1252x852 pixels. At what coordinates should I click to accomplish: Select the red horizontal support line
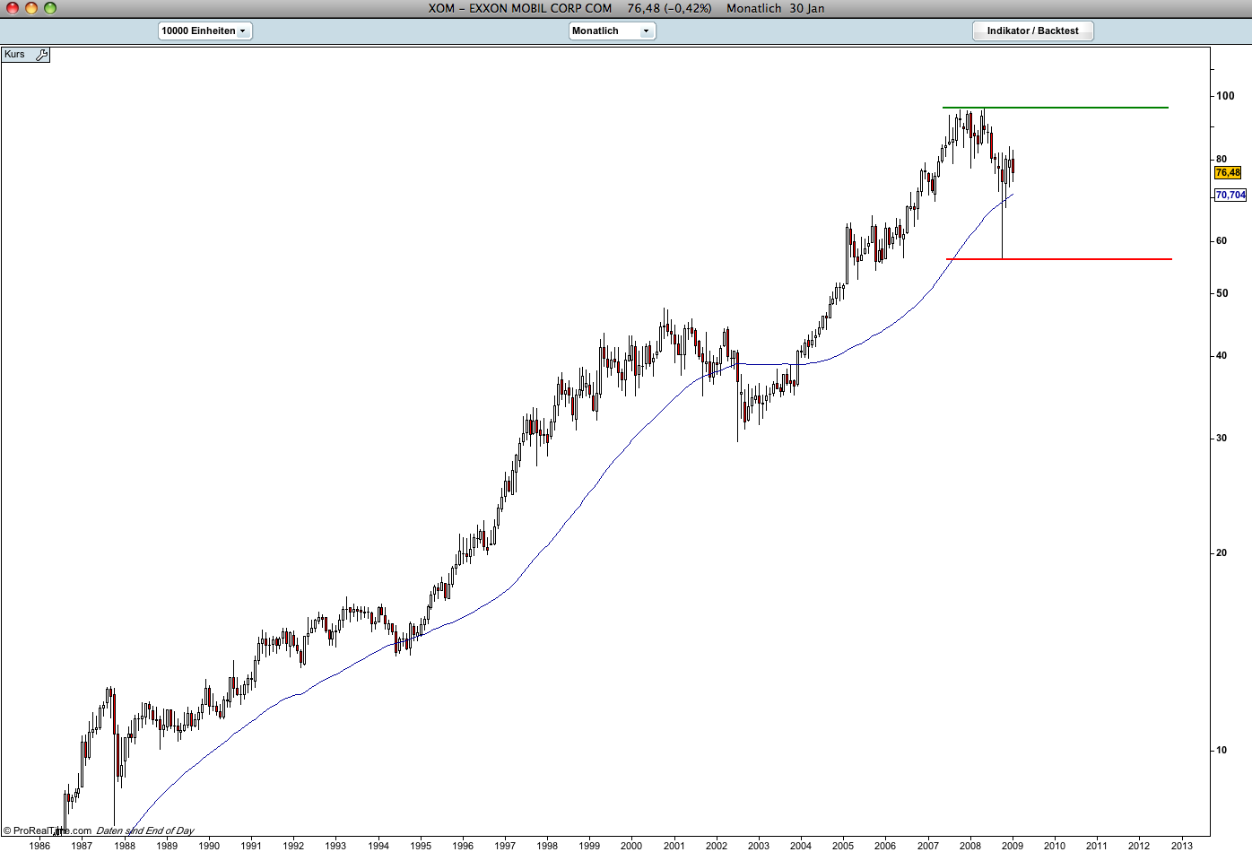pyautogui.click(x=1059, y=259)
